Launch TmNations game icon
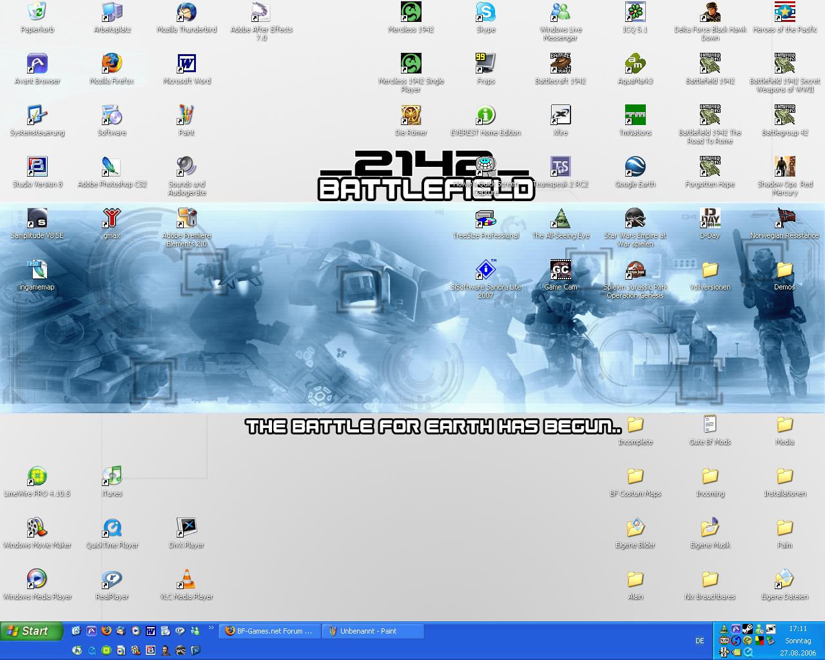This screenshot has width=825, height=660. coord(636,115)
